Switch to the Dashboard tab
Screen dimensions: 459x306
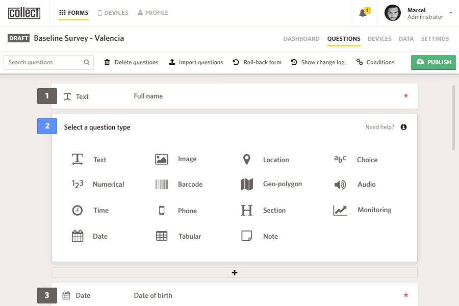coord(301,39)
